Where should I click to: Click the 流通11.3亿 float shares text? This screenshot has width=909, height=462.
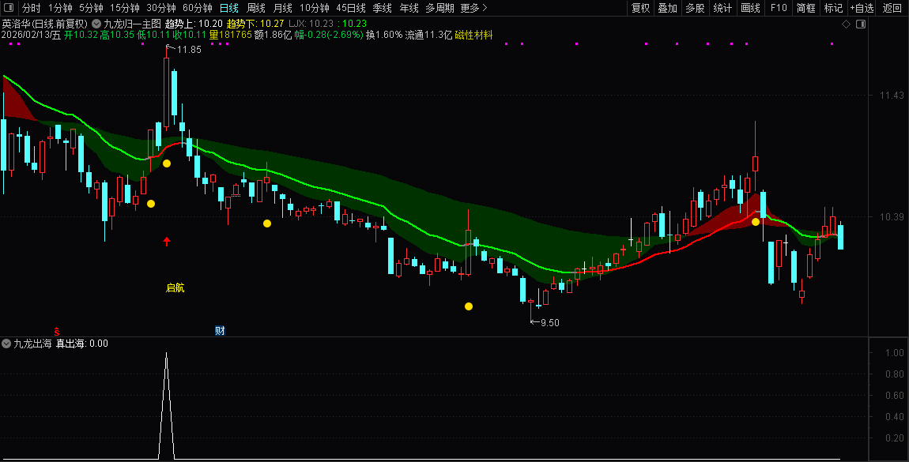(428, 35)
